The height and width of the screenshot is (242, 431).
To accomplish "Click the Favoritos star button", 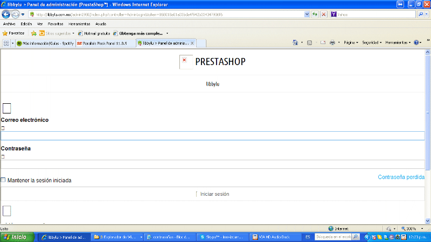I will [x=13, y=33].
